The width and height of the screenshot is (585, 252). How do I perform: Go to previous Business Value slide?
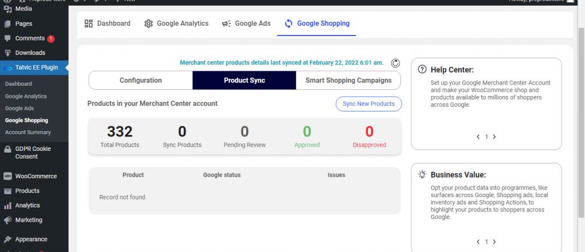[x=478, y=242]
